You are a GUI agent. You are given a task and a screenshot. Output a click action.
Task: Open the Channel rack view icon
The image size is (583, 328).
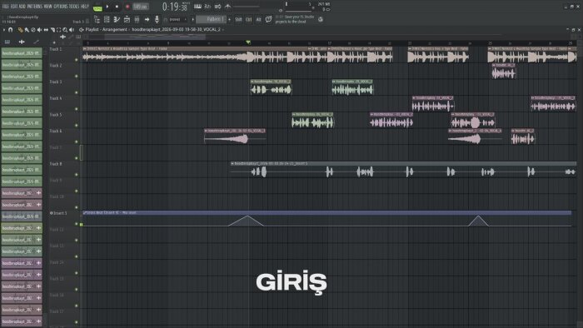coord(107,19)
